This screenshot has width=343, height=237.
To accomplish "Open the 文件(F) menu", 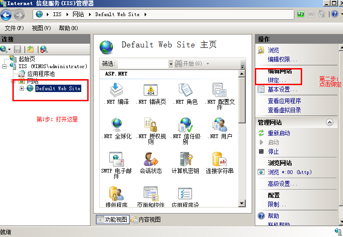I will point(14,28).
